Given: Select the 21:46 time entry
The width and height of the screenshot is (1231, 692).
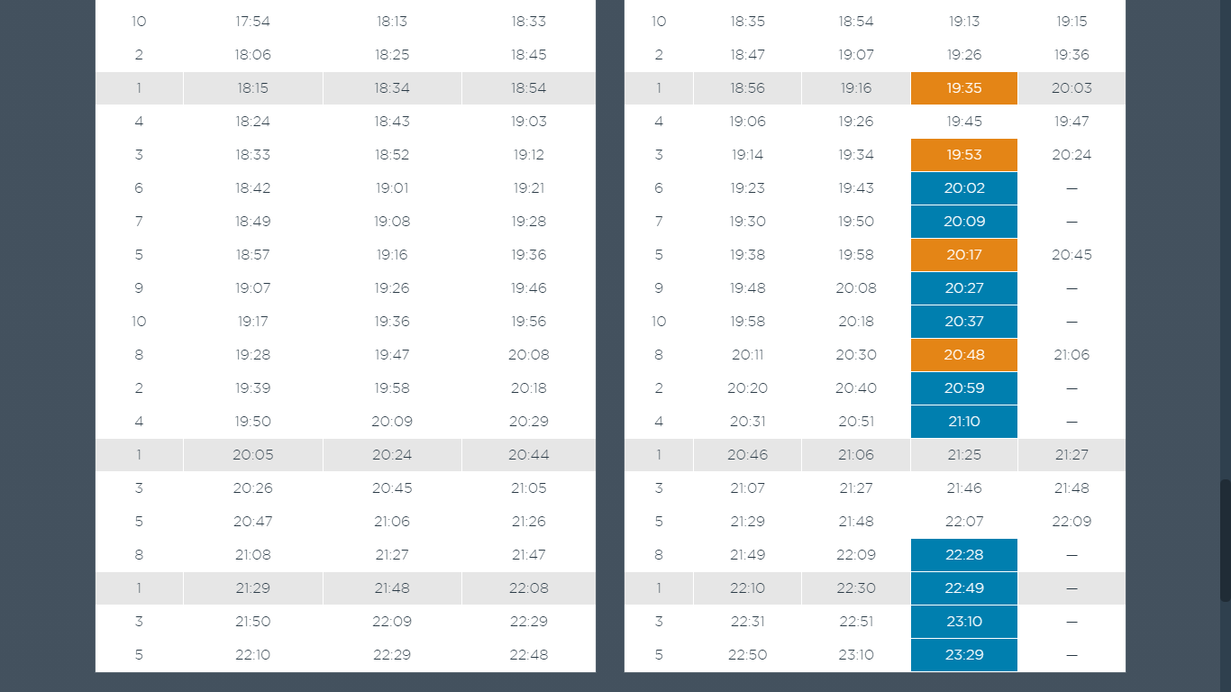Looking at the screenshot, I should [964, 488].
